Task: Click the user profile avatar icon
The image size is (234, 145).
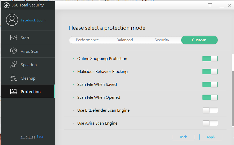Action: pyautogui.click(x=12, y=20)
